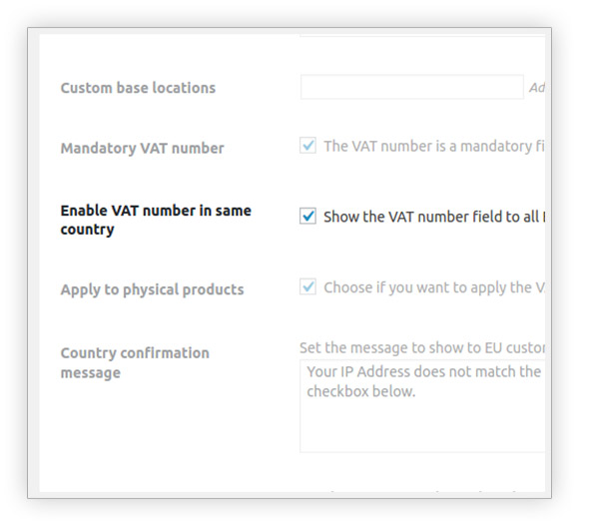599x532 pixels.
Task: Click the 'Country confirmation message' label
Action: [x=135, y=362]
